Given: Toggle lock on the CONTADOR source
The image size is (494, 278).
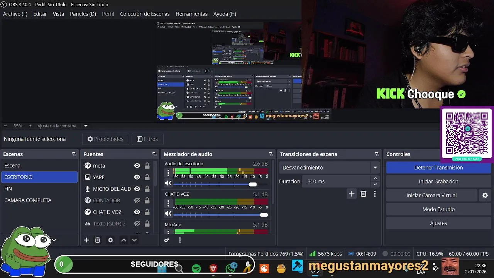Looking at the screenshot, I should coord(147,200).
